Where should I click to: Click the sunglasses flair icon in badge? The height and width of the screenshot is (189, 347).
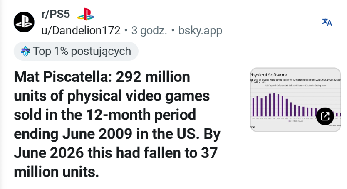25,51
